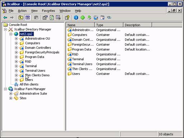
Task: Click the Sites folder icon in tree
Action: click(16, 98)
